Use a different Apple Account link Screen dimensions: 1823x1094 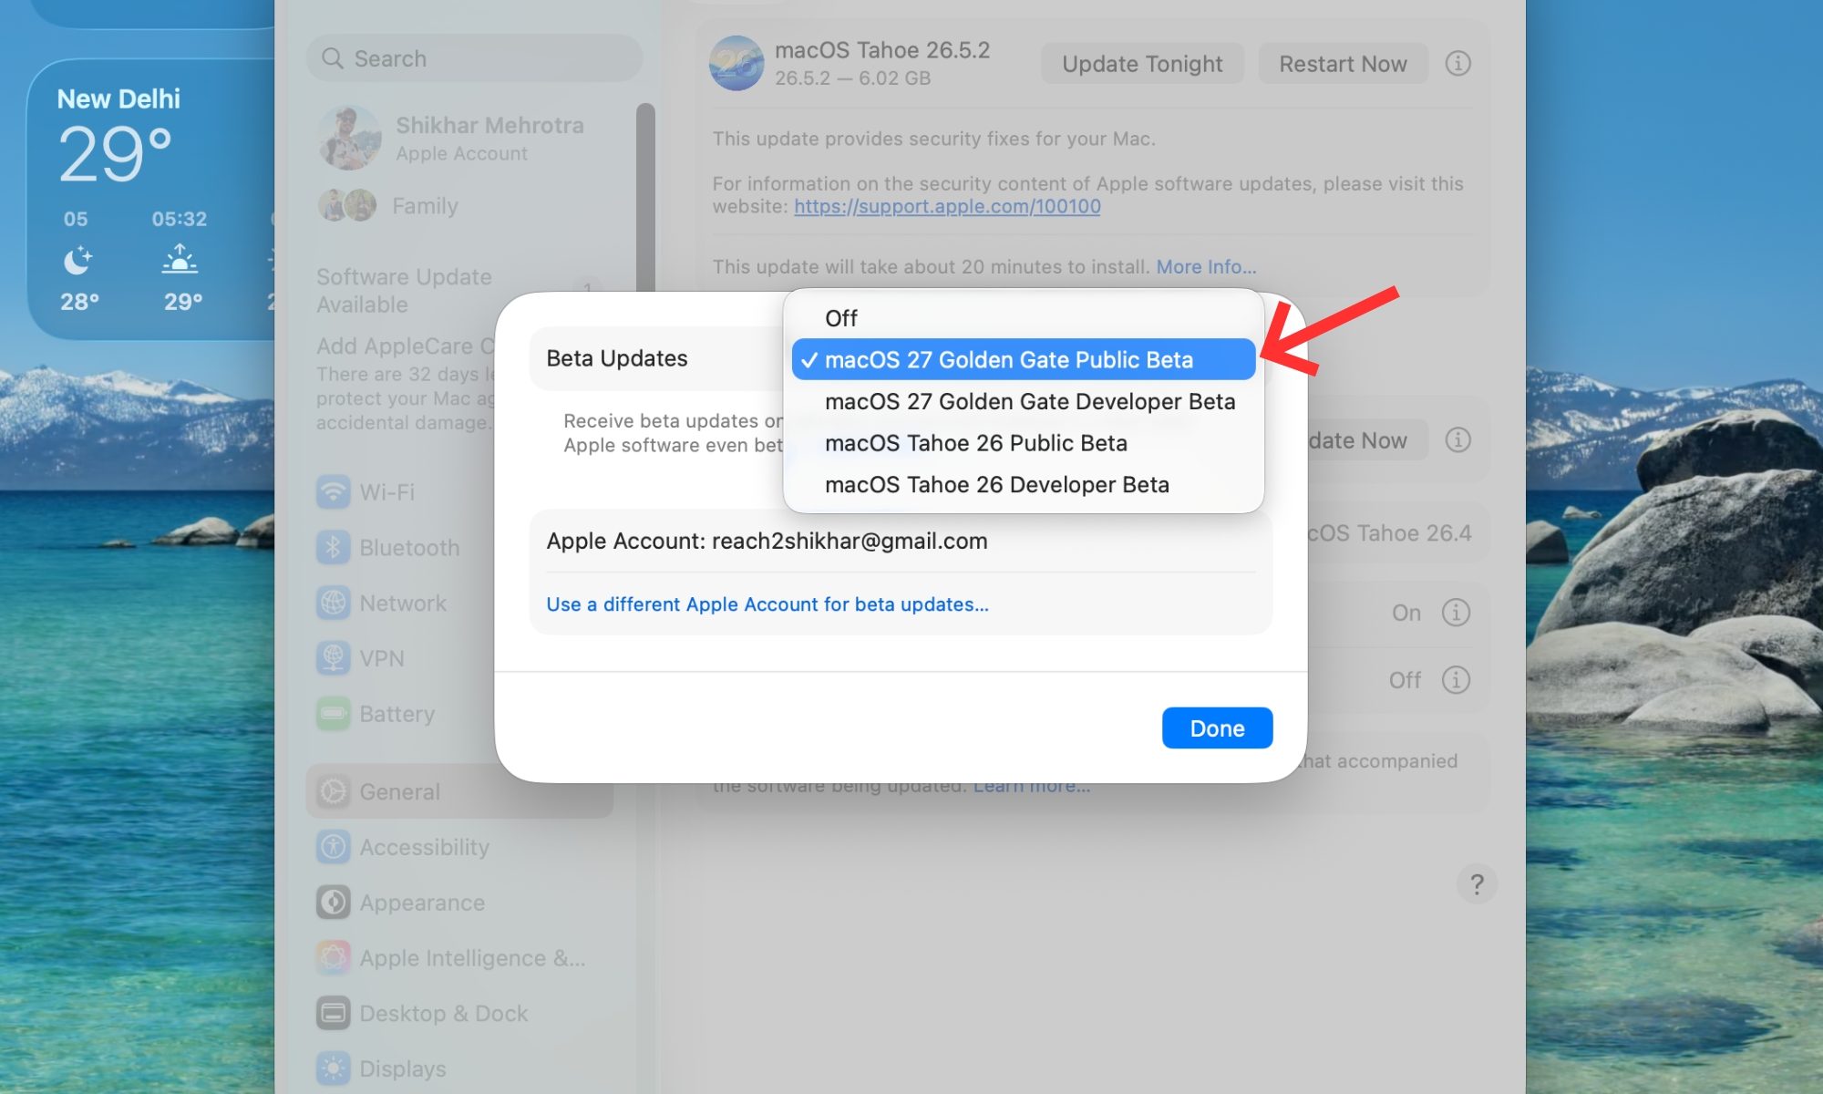[767, 604]
